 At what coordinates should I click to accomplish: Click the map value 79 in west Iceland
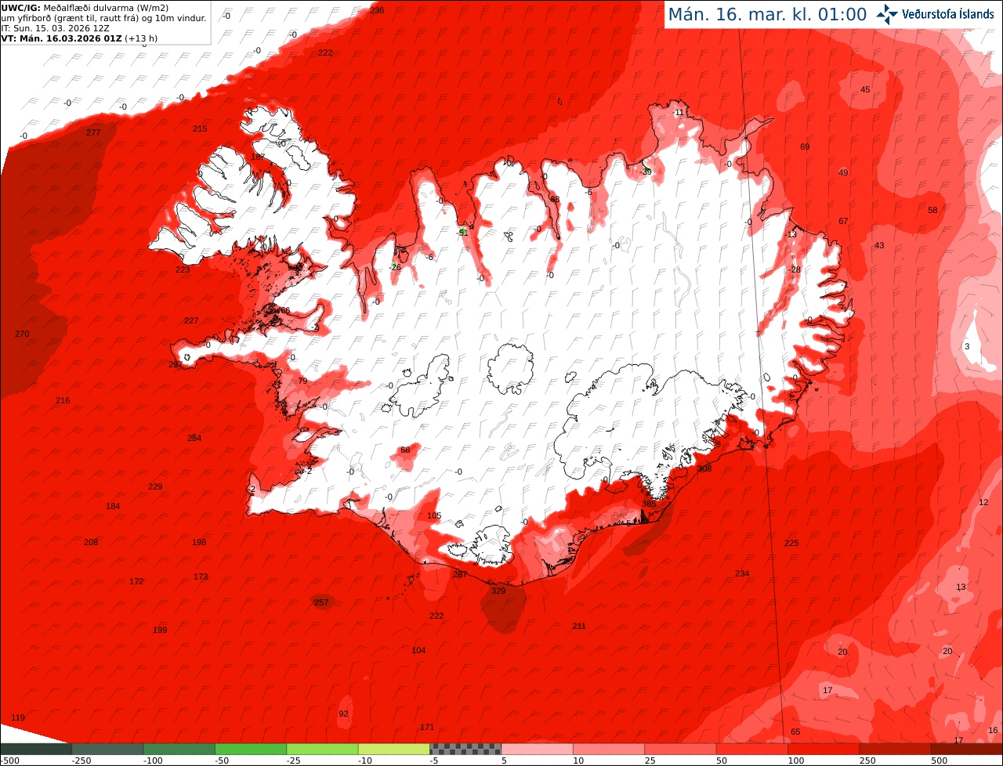302,381
